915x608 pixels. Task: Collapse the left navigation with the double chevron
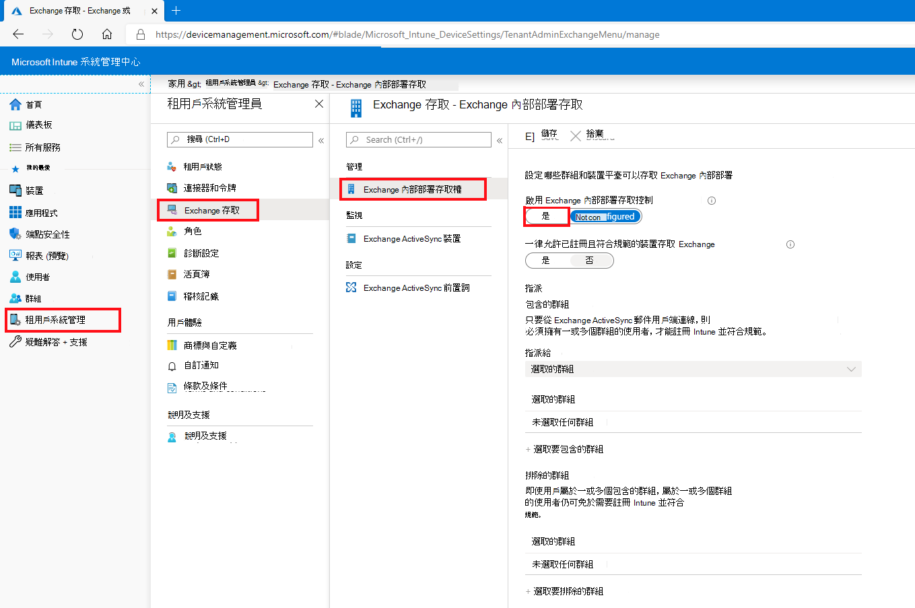pos(141,84)
